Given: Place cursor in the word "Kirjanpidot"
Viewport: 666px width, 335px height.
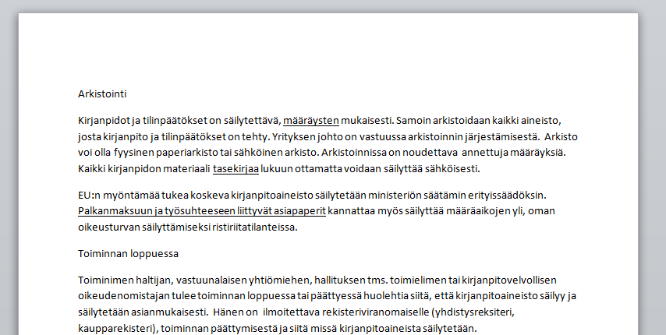Looking at the screenshot, I should tap(104, 121).
